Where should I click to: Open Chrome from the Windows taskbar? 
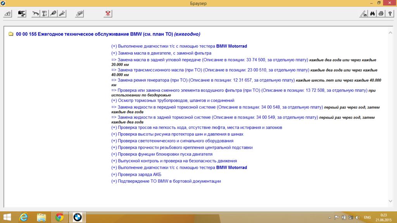point(59,217)
